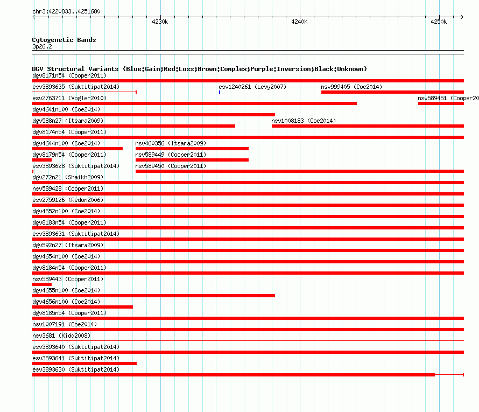Open esv2759126 (Redon2006) label

click(x=68, y=200)
